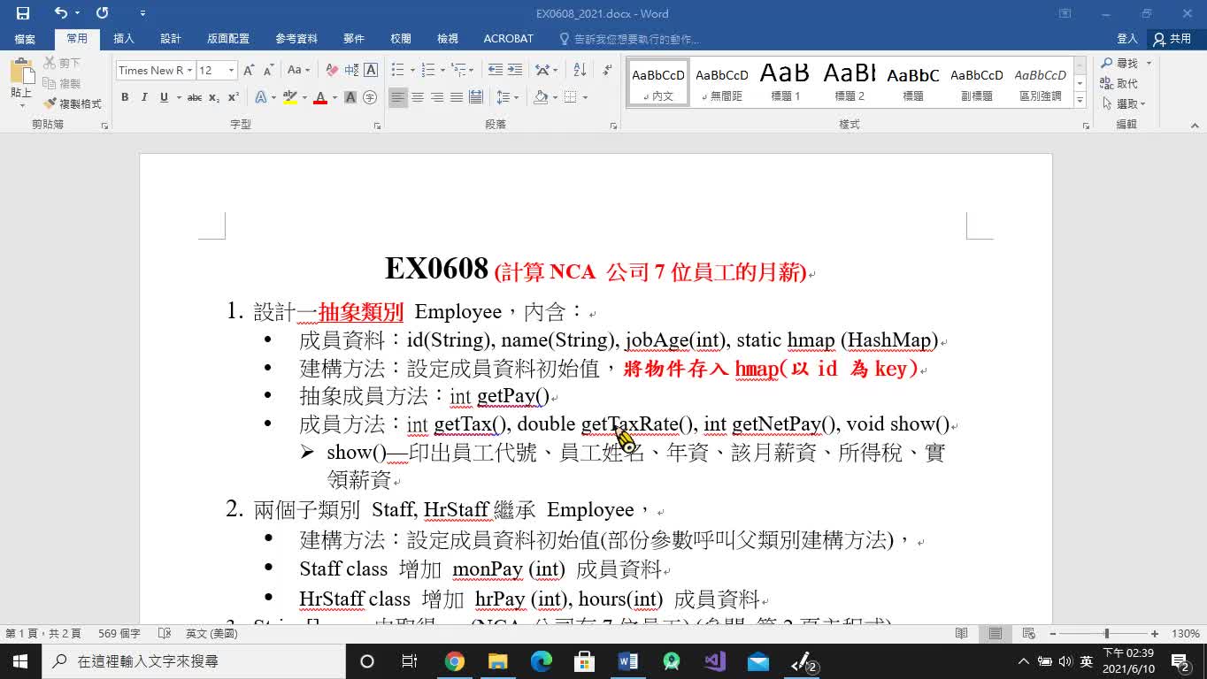1207x679 pixels.
Task: Click the Save icon in title bar
Action: point(23,13)
